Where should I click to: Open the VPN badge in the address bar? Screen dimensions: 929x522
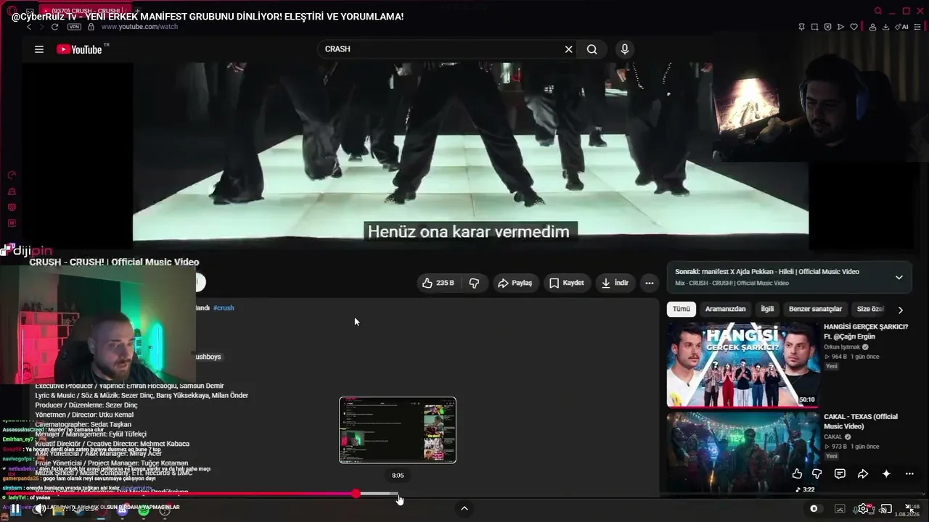tap(74, 27)
